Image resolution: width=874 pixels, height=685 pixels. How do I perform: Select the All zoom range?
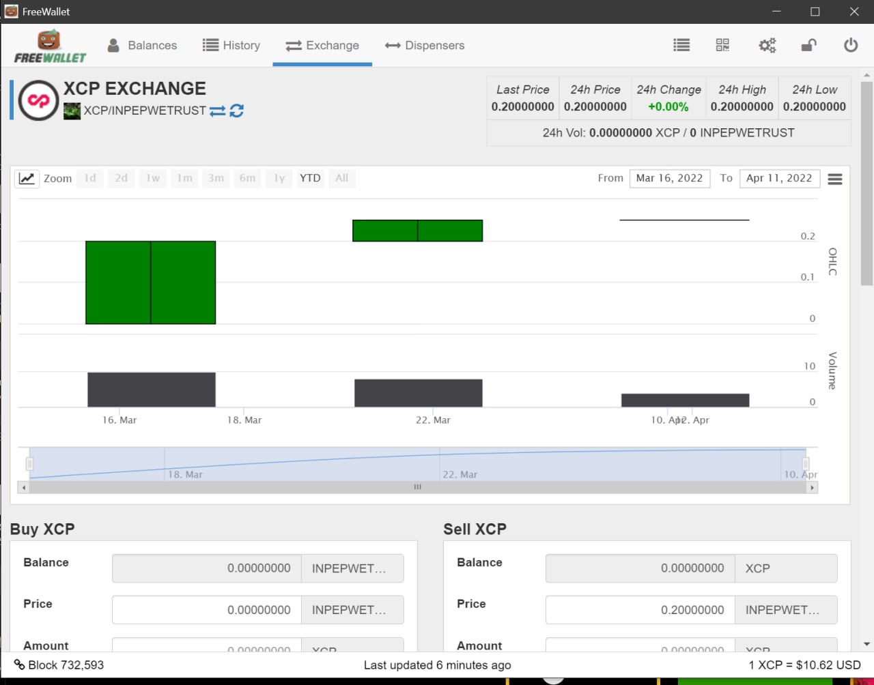341,178
